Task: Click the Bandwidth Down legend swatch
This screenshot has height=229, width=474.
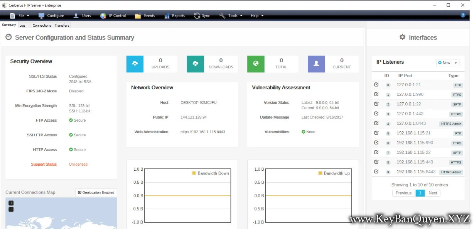Action: tap(194, 173)
